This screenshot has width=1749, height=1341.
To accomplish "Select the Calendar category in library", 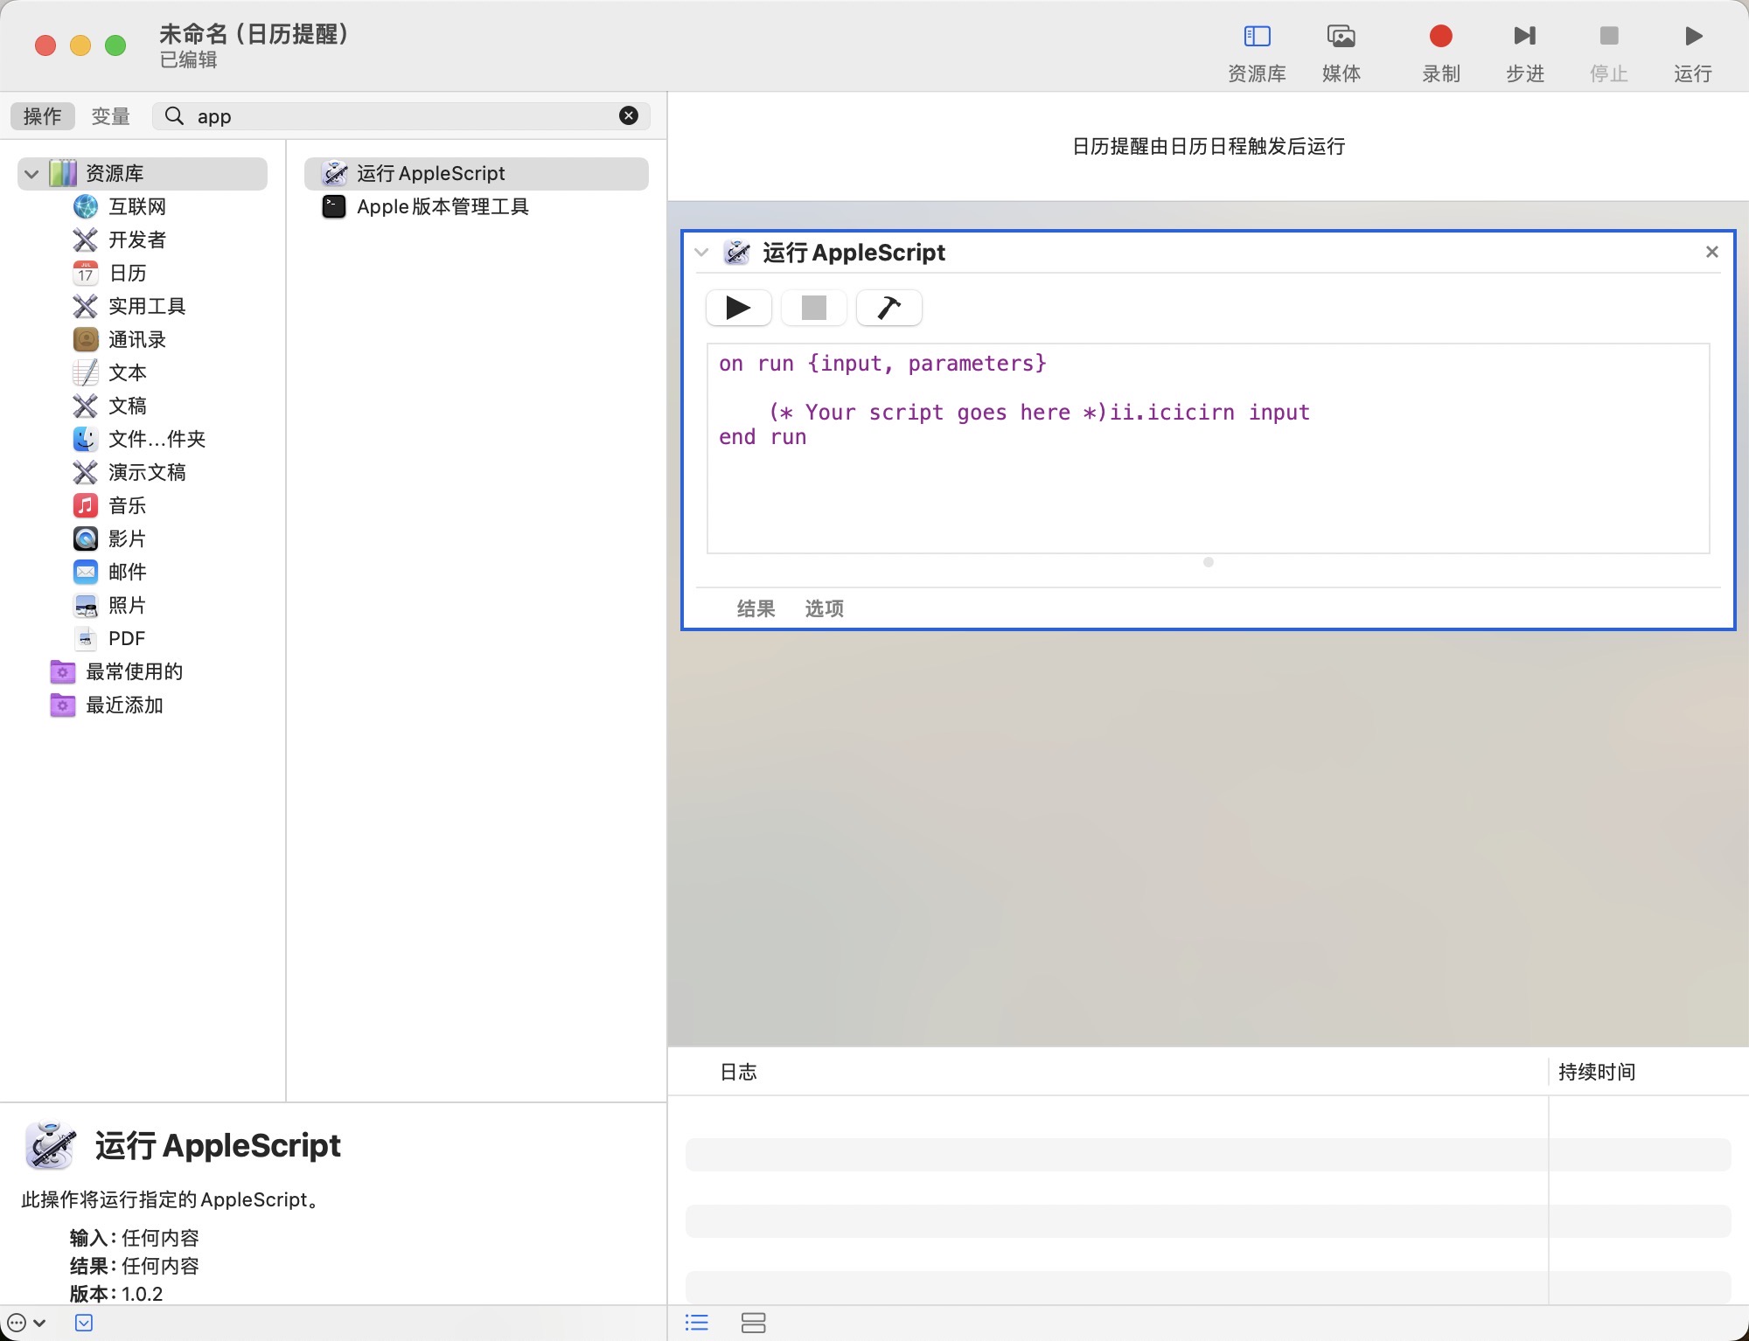I will pos(127,274).
